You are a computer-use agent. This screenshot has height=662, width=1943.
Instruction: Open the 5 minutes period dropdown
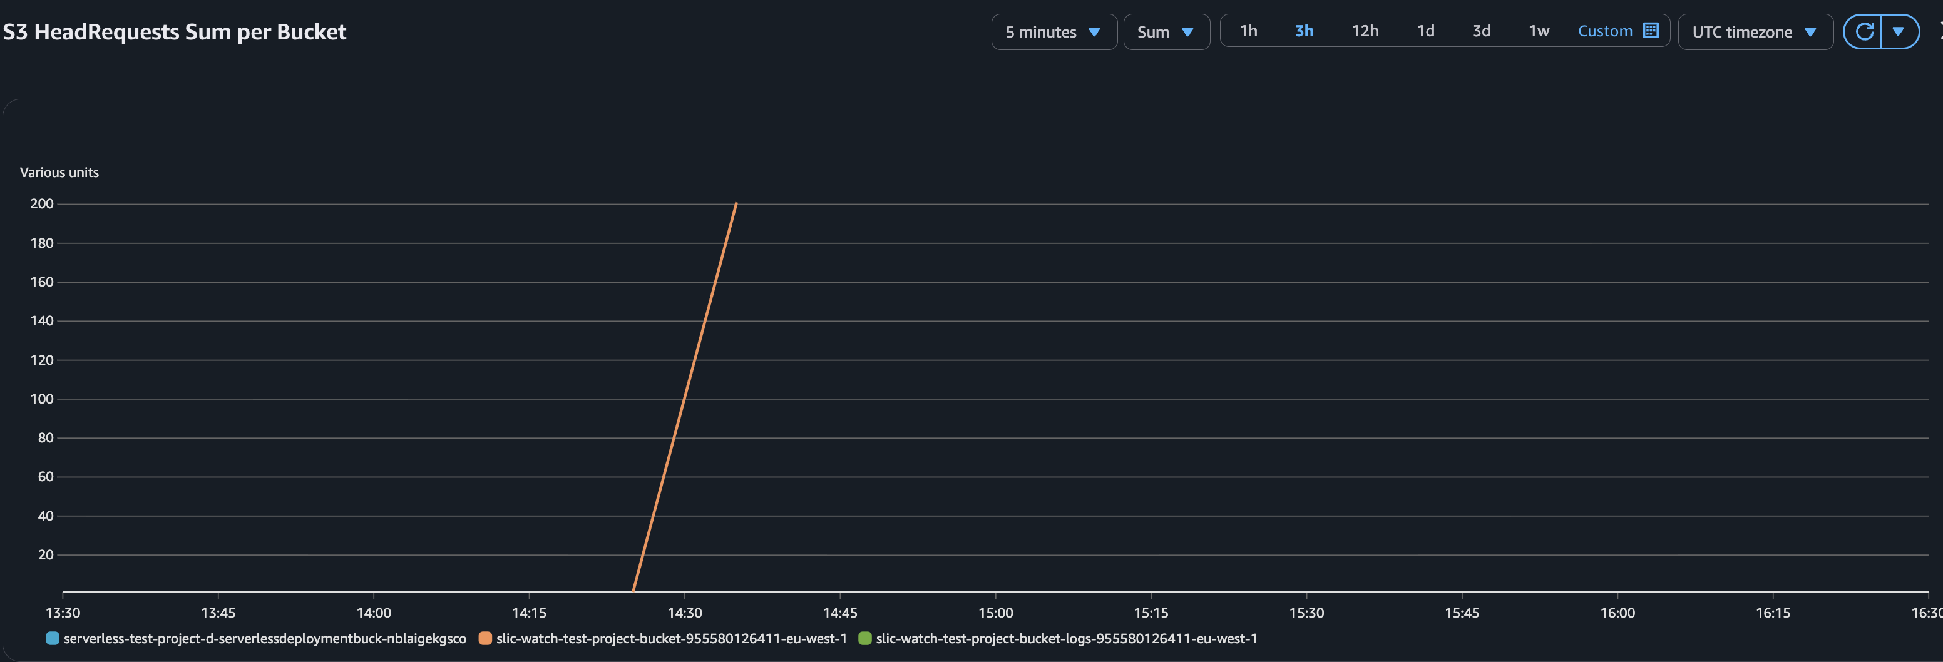click(x=1054, y=32)
